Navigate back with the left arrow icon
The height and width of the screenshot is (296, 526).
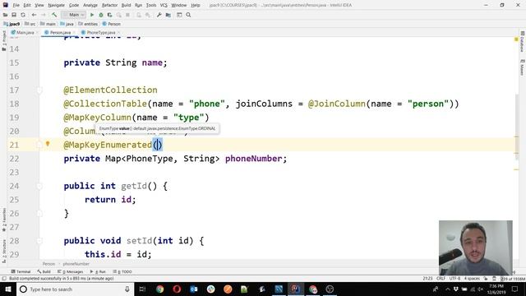click(x=34, y=15)
